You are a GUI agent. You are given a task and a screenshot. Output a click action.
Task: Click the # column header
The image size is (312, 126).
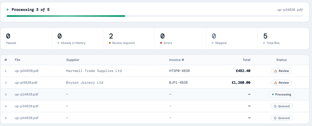pos(6,60)
